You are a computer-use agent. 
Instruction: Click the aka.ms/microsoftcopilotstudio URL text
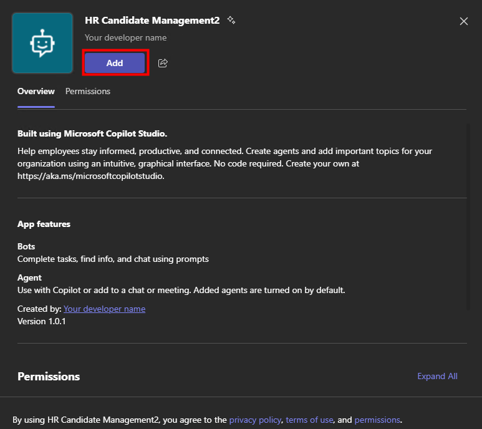click(x=91, y=176)
